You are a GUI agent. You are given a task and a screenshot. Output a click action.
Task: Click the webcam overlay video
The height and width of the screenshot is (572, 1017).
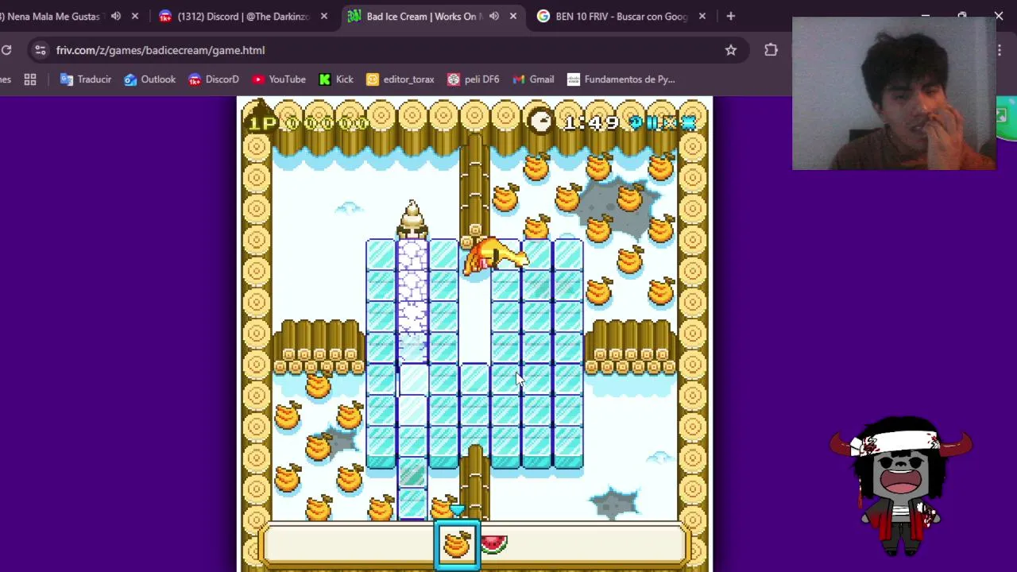894,94
